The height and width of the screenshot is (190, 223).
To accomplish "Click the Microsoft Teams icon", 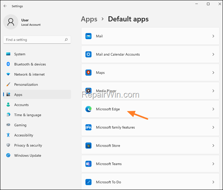I will click(x=88, y=164).
